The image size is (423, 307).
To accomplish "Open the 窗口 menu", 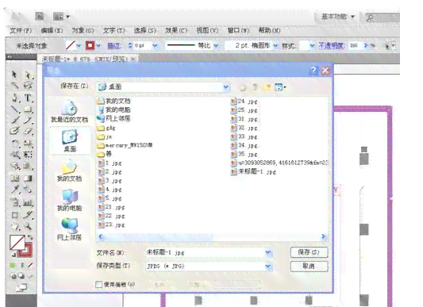I will coord(238,30).
